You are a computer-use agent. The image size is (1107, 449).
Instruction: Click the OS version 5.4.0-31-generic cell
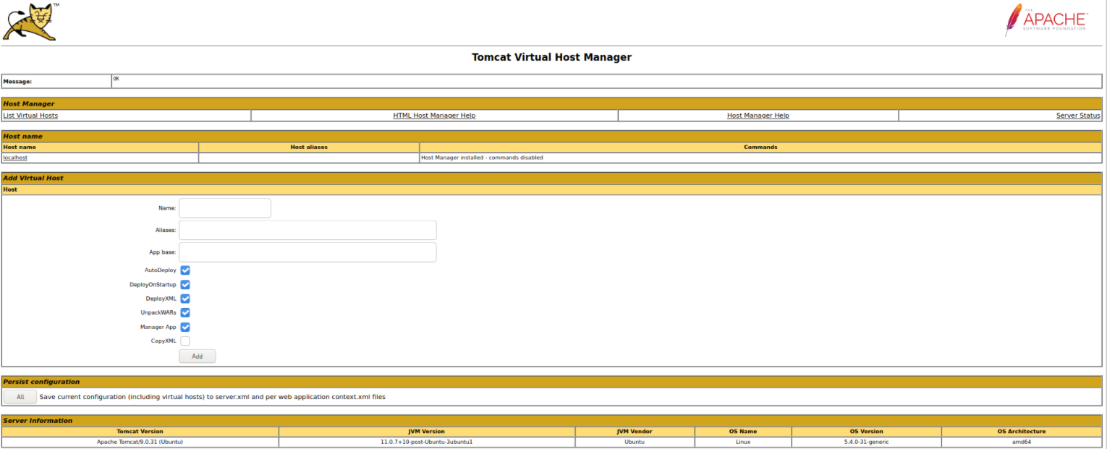click(866, 442)
